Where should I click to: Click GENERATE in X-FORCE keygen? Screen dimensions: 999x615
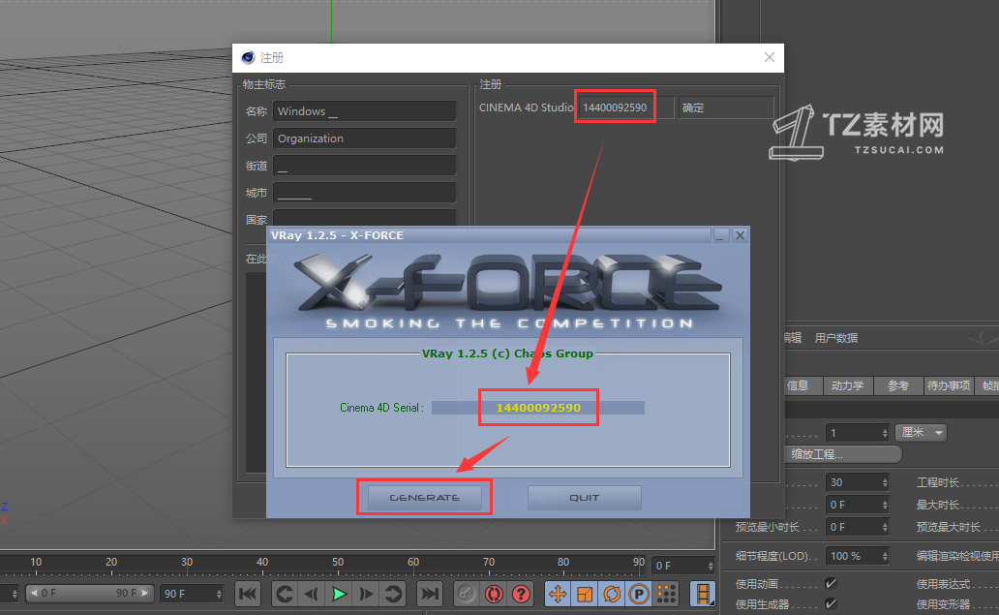pos(424,497)
